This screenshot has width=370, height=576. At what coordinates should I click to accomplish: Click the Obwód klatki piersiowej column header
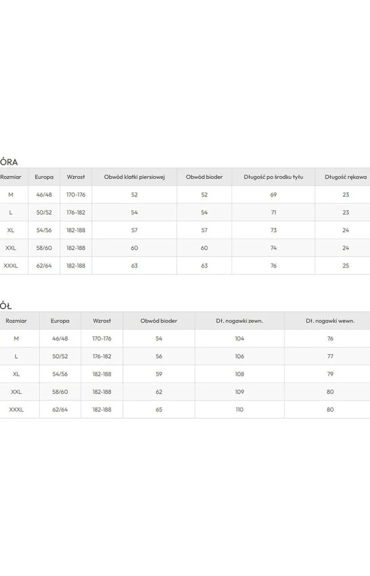(x=134, y=177)
